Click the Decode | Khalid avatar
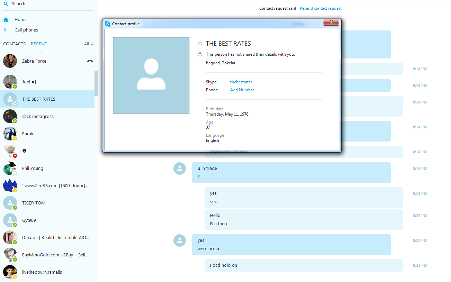The width and height of the screenshot is (451, 282). click(10, 237)
